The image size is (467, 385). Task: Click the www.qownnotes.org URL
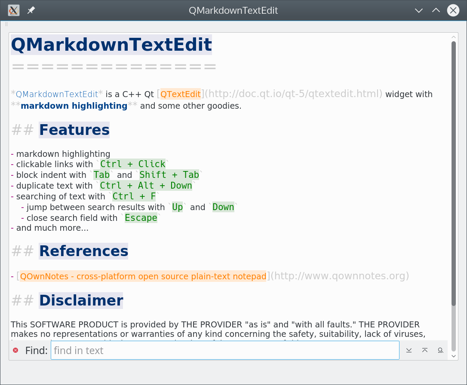(x=340, y=276)
